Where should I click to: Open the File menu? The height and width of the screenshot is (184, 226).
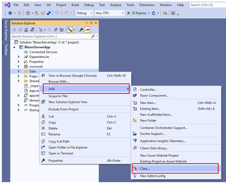16,5
